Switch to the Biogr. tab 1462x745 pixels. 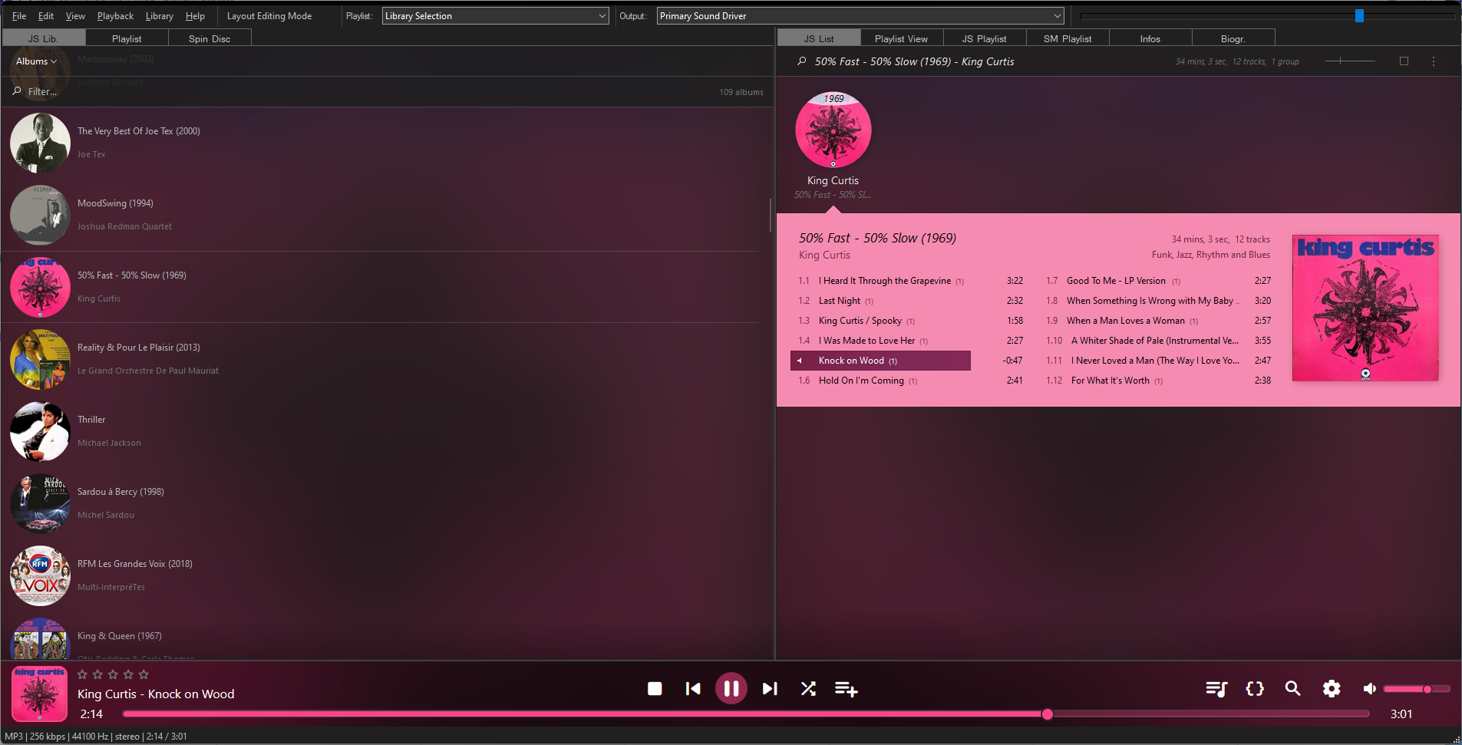click(x=1233, y=38)
